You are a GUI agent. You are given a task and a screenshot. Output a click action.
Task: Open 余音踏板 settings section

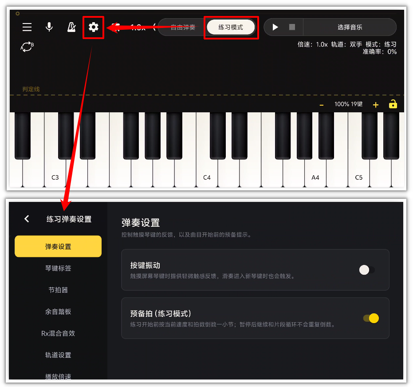[58, 312]
